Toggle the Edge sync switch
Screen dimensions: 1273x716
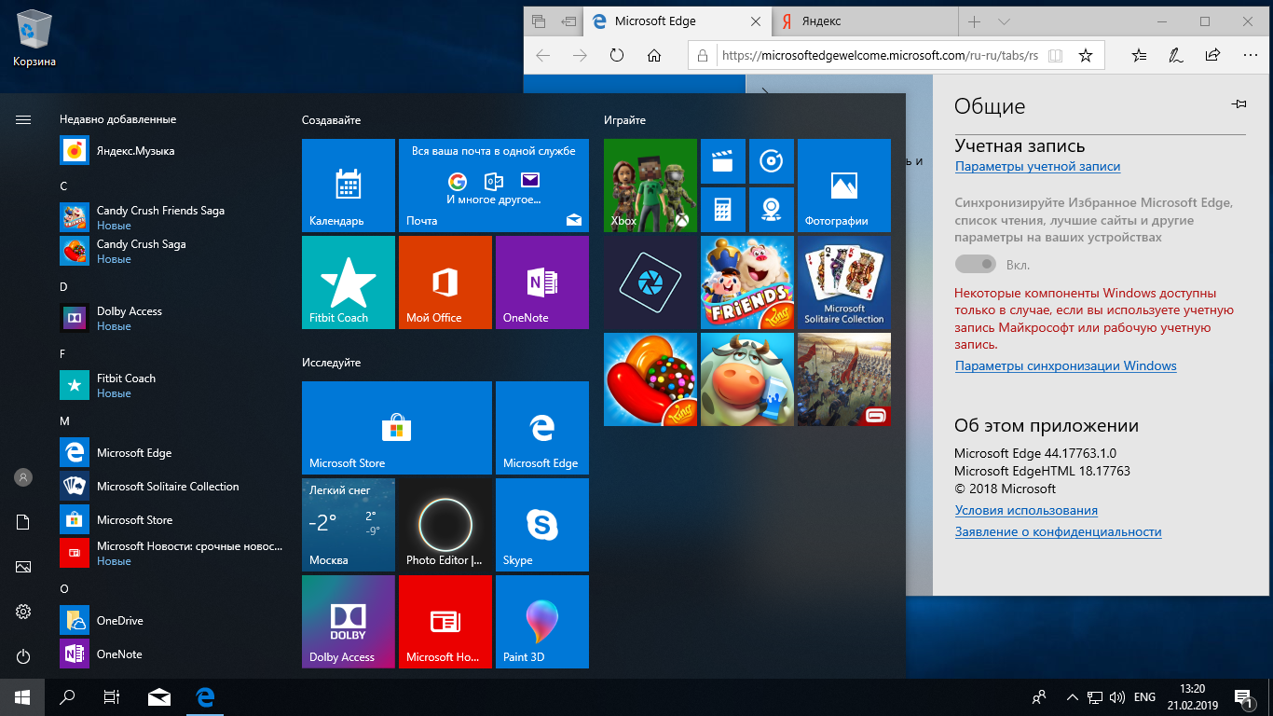976,265
